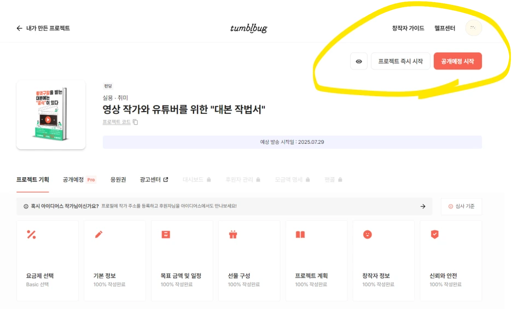The image size is (512, 309).
Task: Open the 기본 정보 pencil icon card
Action: (x=115, y=261)
